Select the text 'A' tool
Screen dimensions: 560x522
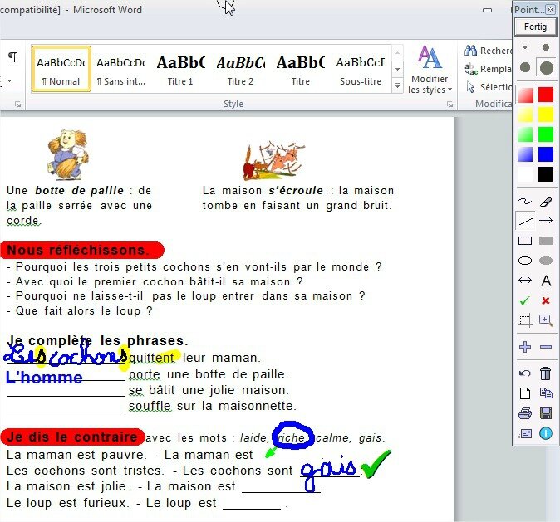(x=546, y=281)
